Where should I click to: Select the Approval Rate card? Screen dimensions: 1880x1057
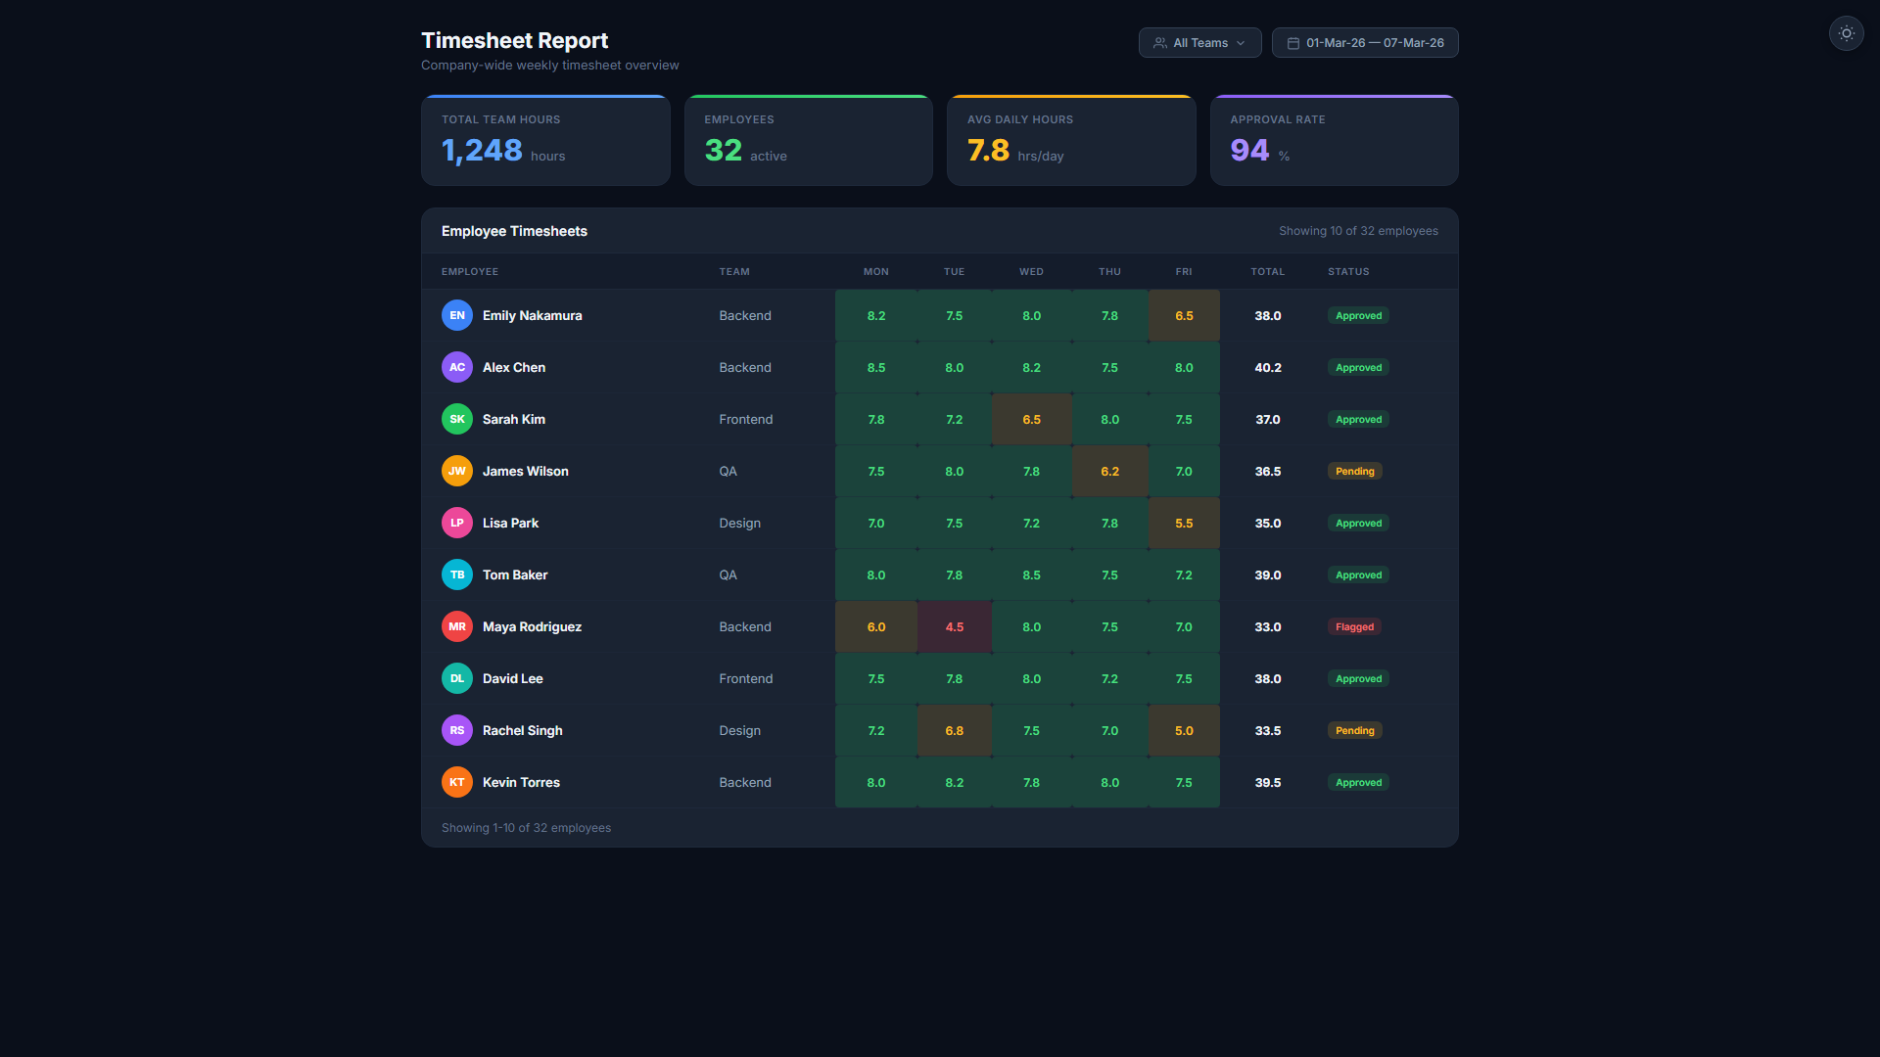click(x=1335, y=140)
